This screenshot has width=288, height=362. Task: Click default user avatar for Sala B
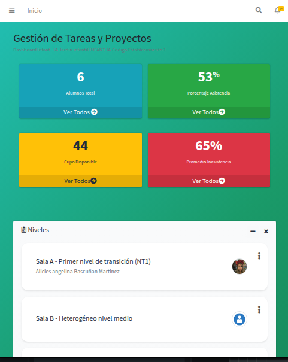240,319
